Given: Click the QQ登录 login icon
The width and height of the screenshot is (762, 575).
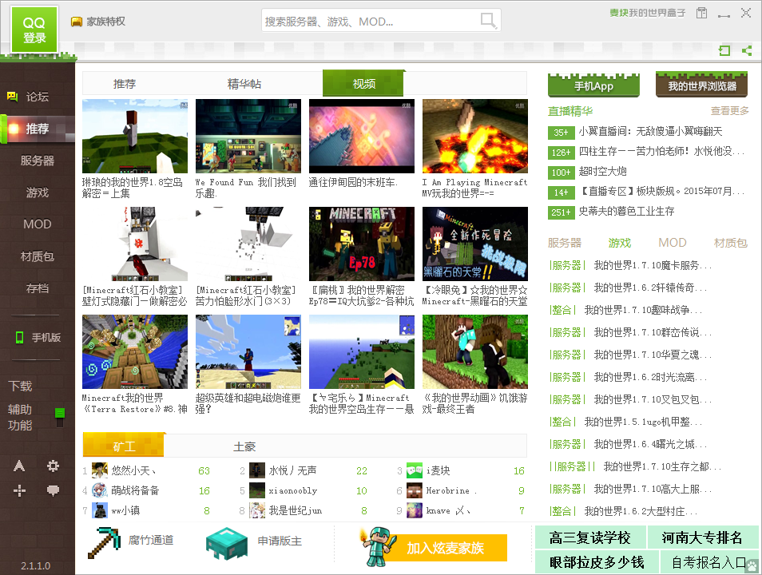Looking at the screenshot, I should click(34, 29).
